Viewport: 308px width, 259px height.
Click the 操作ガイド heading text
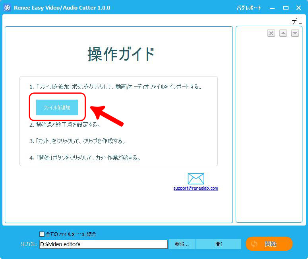tap(121, 54)
